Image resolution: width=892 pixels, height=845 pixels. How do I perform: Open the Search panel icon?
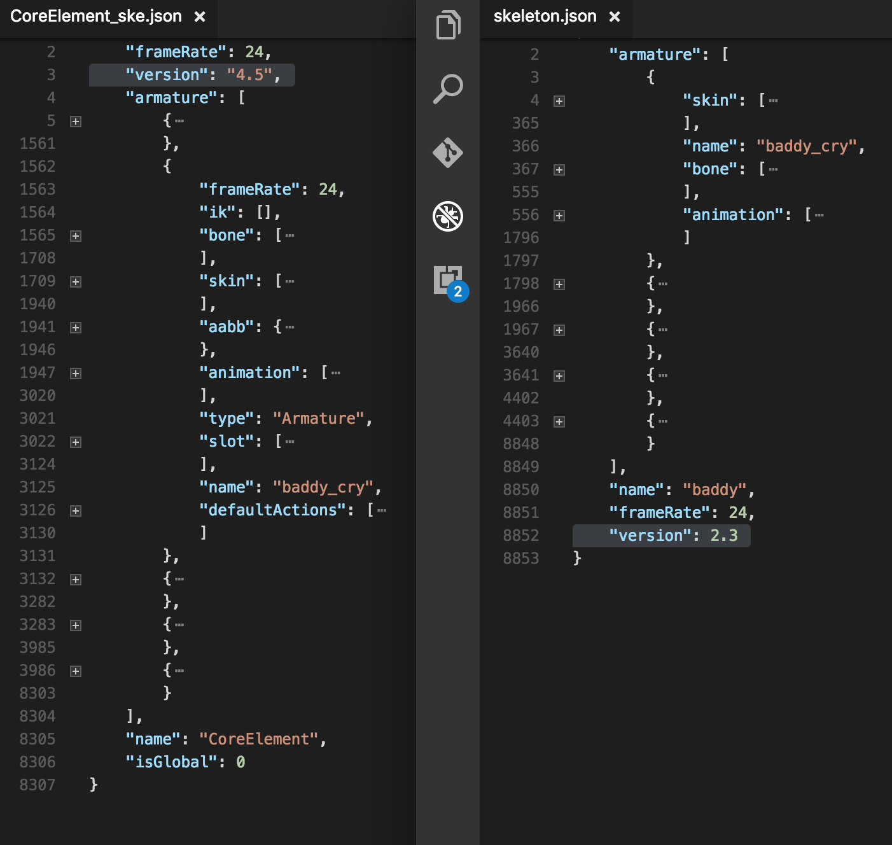click(x=448, y=89)
